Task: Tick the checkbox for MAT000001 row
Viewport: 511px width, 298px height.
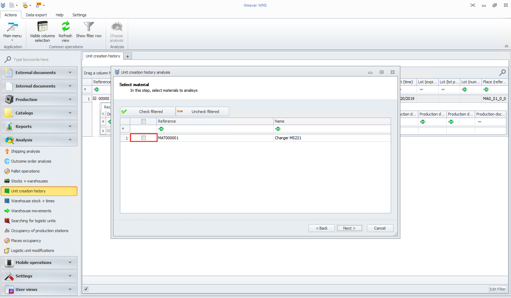Action: 144,137
